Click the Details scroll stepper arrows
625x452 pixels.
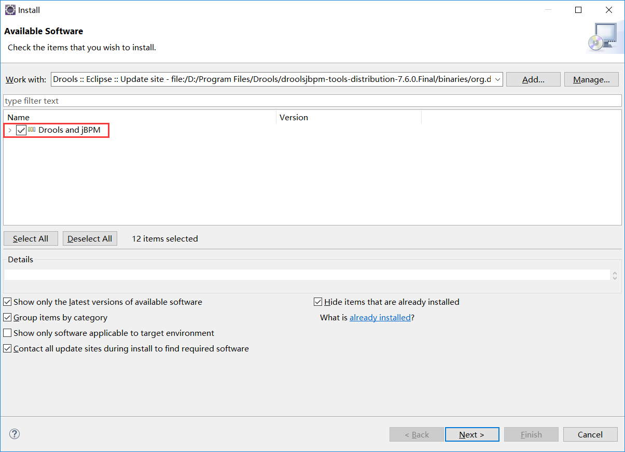(615, 275)
